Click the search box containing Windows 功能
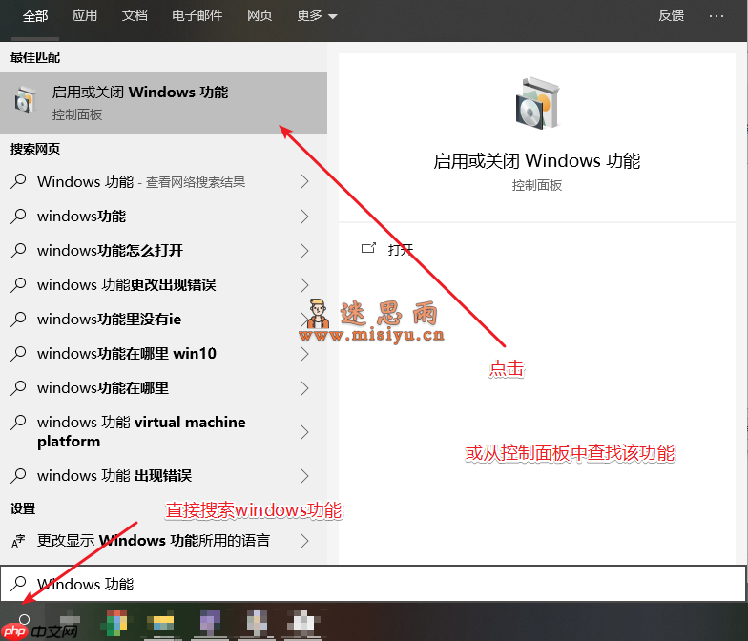Image resolution: width=748 pixels, height=641 pixels. (373, 584)
